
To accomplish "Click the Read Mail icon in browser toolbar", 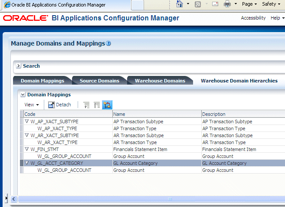I will [215, 4].
